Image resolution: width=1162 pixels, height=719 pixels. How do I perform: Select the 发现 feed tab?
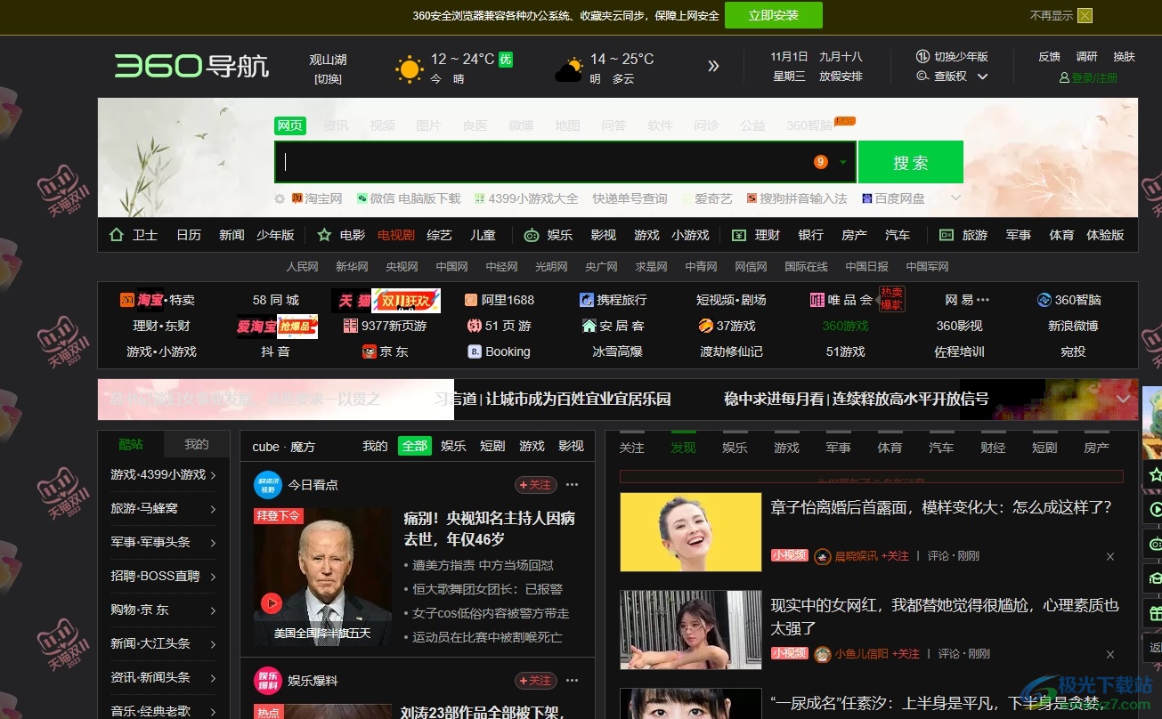tap(683, 448)
